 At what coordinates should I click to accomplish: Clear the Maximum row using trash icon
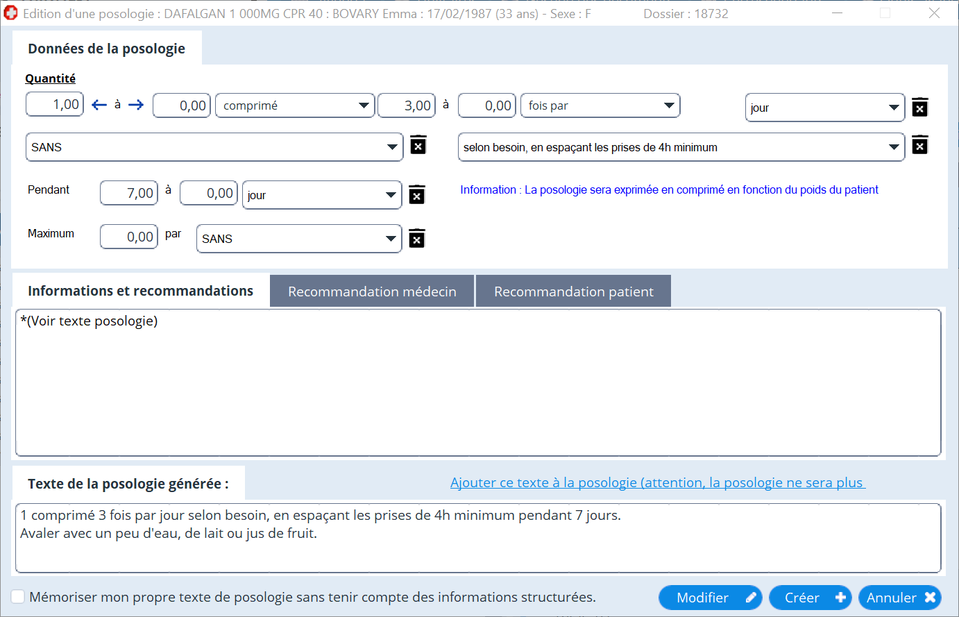[416, 239]
